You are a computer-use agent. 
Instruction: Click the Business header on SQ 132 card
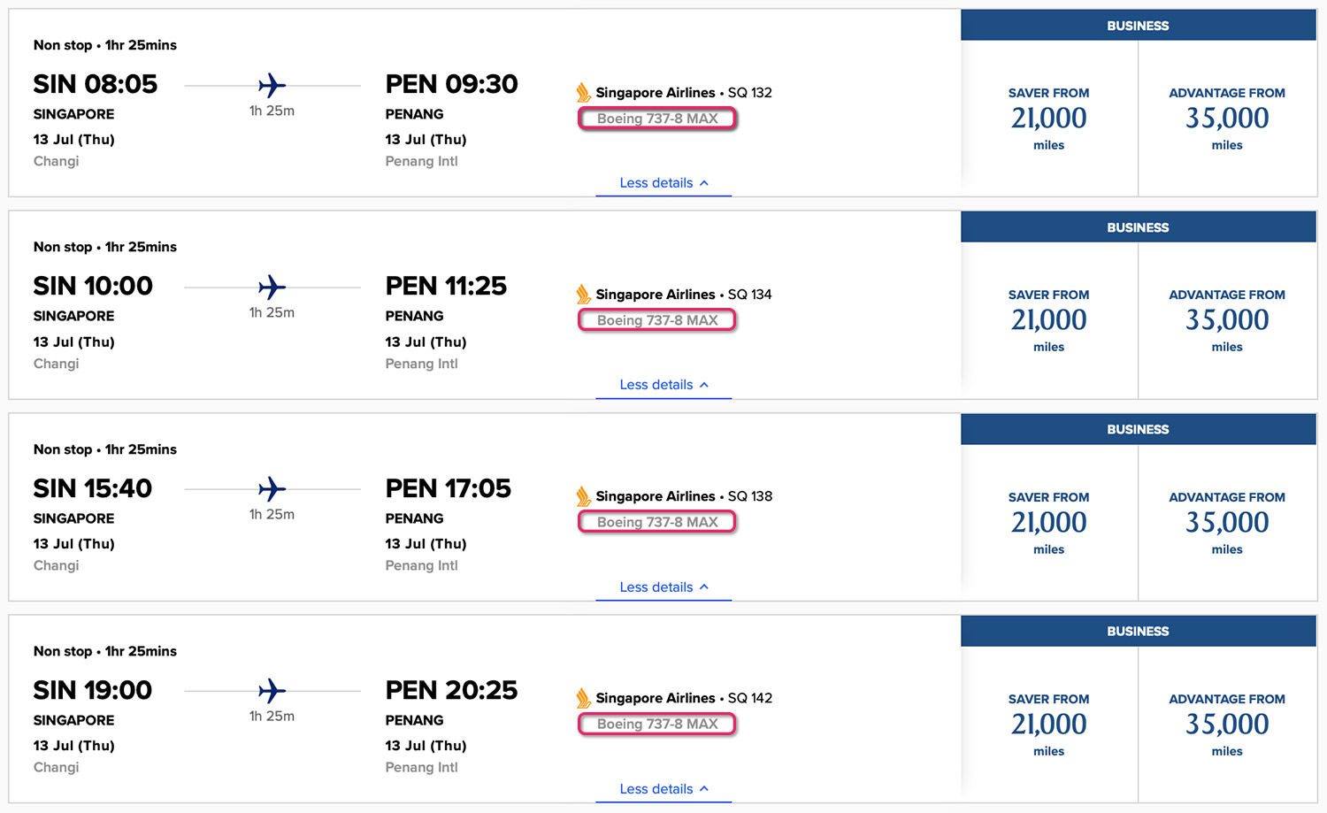tap(1138, 26)
